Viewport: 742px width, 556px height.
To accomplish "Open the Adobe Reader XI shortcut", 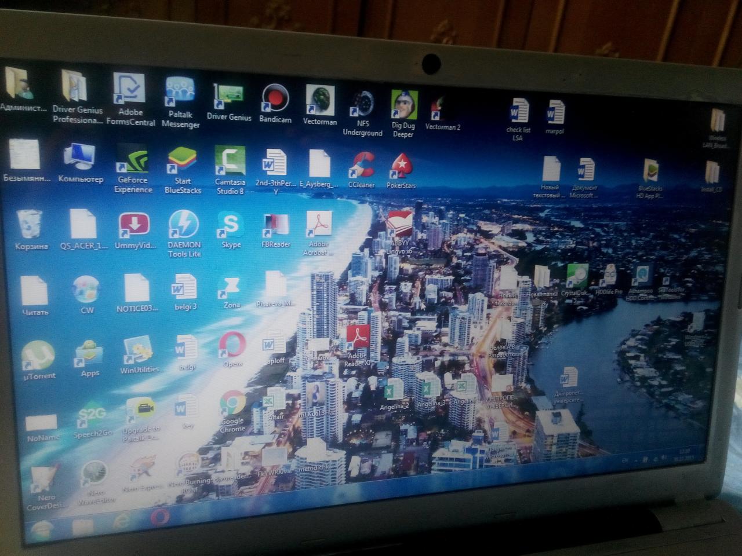I will [358, 338].
